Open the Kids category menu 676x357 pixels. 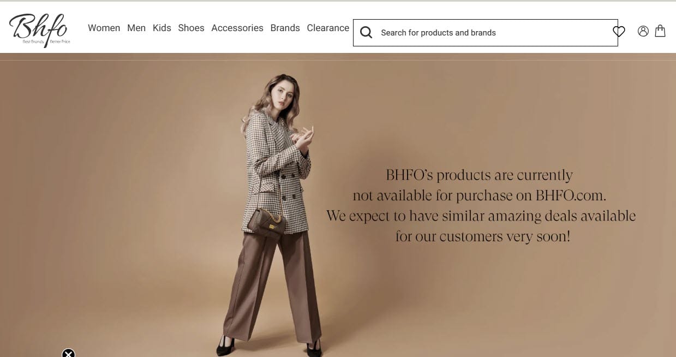pos(162,28)
